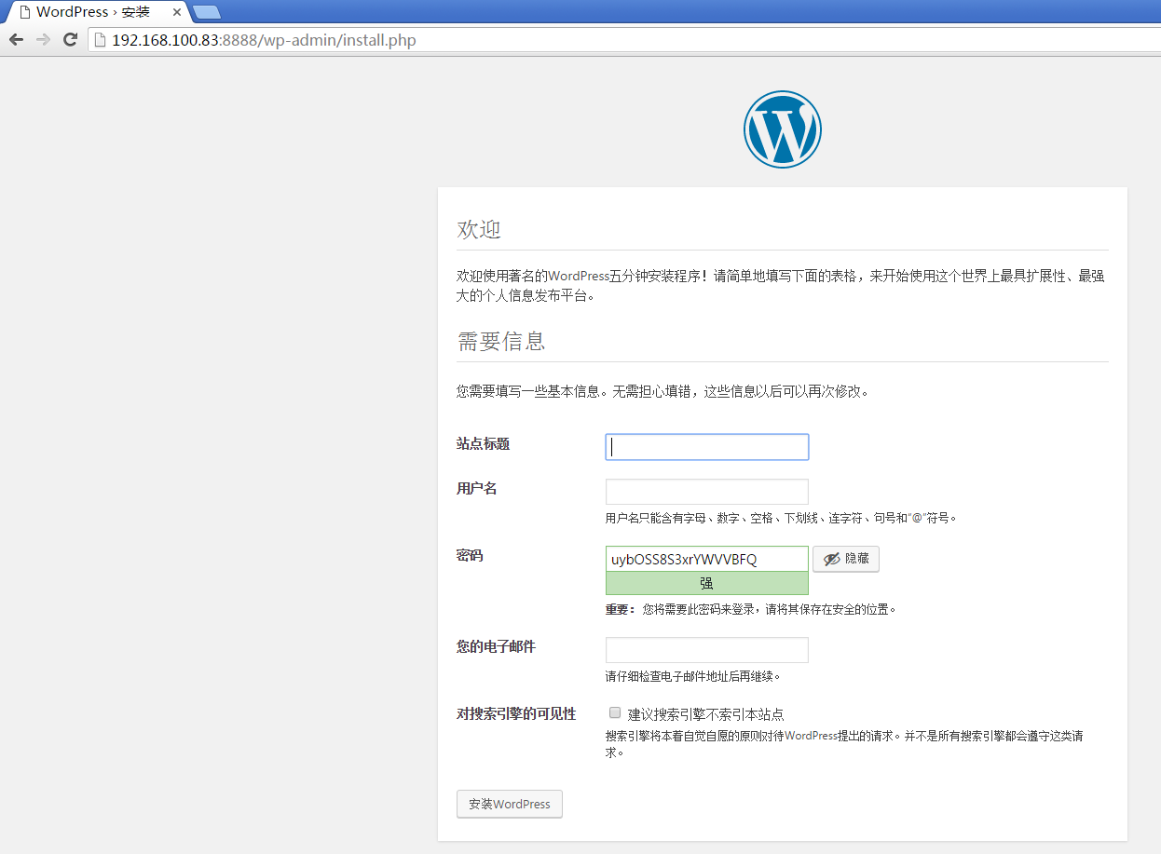Click the username character rules hint text
Viewport: 1161px width, 854px height.
[x=782, y=518]
